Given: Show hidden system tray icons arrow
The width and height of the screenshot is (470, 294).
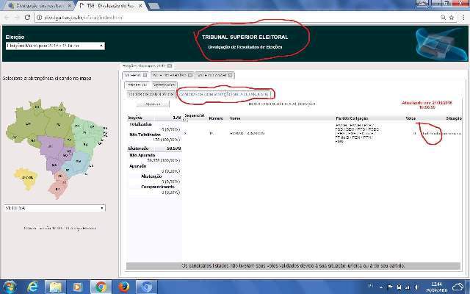Looking at the screenshot, I should [x=381, y=287].
